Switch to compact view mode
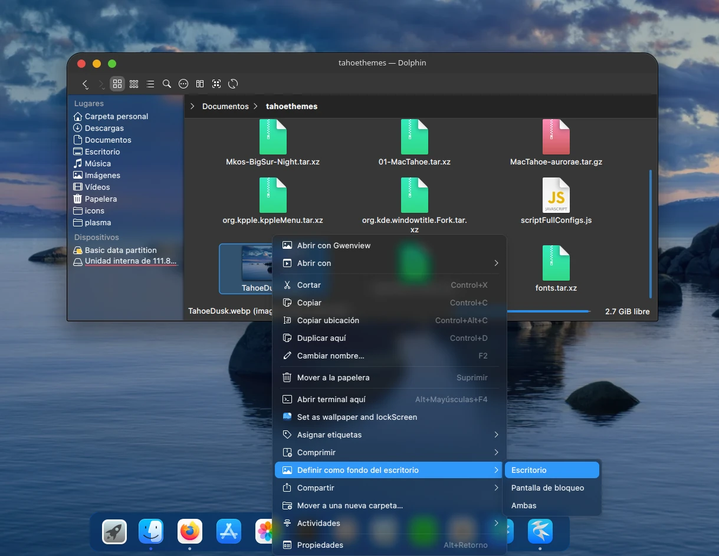 pyautogui.click(x=134, y=84)
